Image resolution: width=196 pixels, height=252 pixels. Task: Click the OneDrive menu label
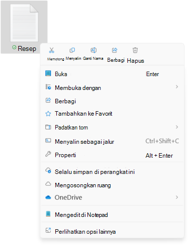click(68, 197)
